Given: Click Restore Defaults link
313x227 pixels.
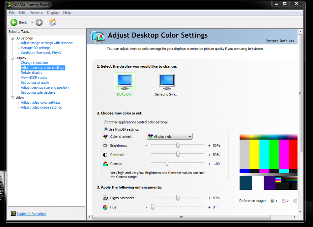Looking at the screenshot, I should (x=280, y=41).
